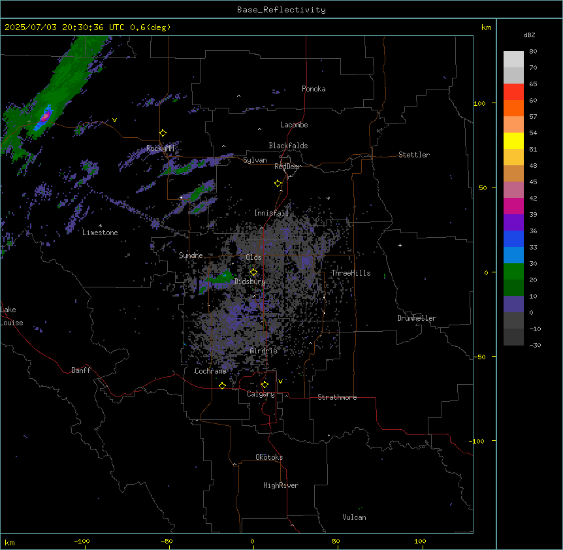Click the dBZ legend heading
The height and width of the screenshot is (550, 563).
pos(529,35)
